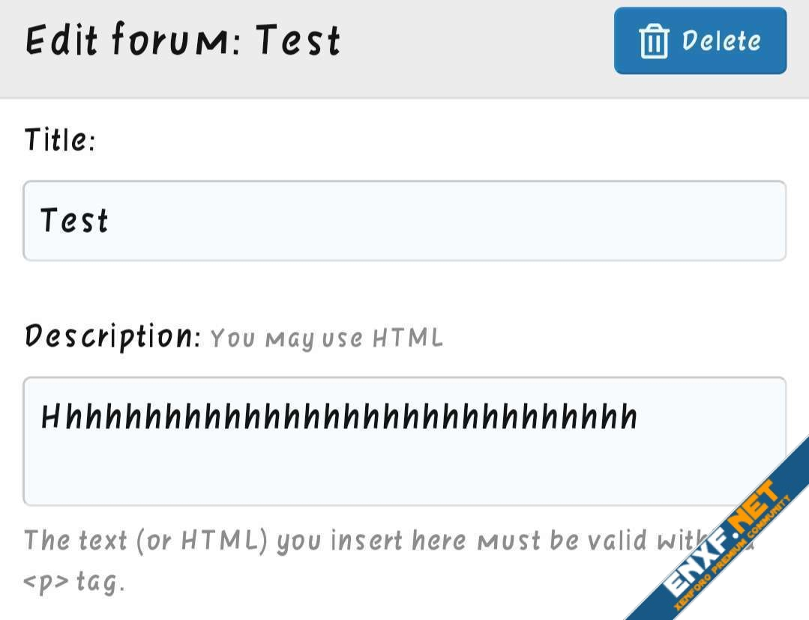Focus the Title input field
Viewport: 809px width, 620px height.
coord(405,221)
